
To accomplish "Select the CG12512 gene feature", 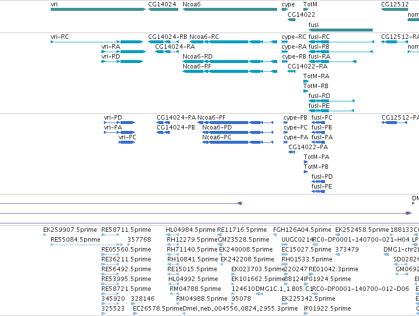I will [395, 9].
